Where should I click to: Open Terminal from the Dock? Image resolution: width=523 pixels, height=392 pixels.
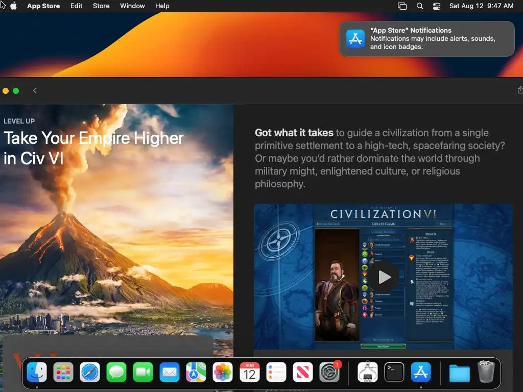[x=394, y=372]
